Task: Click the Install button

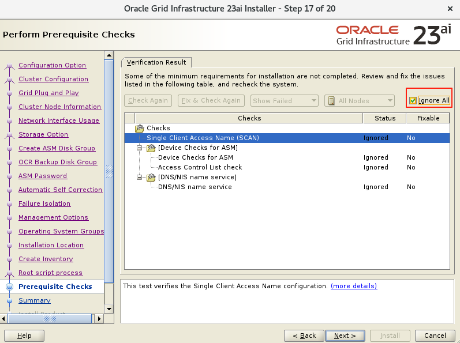Action: click(390, 336)
